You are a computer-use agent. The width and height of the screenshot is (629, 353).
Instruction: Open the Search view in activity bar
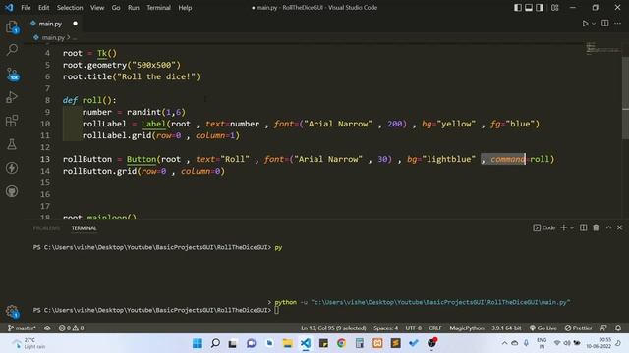[12, 50]
